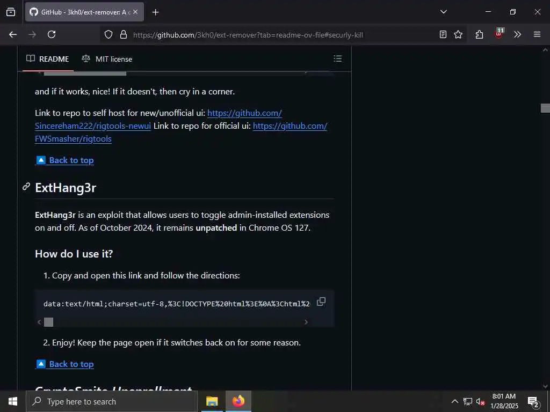This screenshot has width=550, height=412.
Task: Click code block scroll left arrow
Action: pyautogui.click(x=39, y=322)
